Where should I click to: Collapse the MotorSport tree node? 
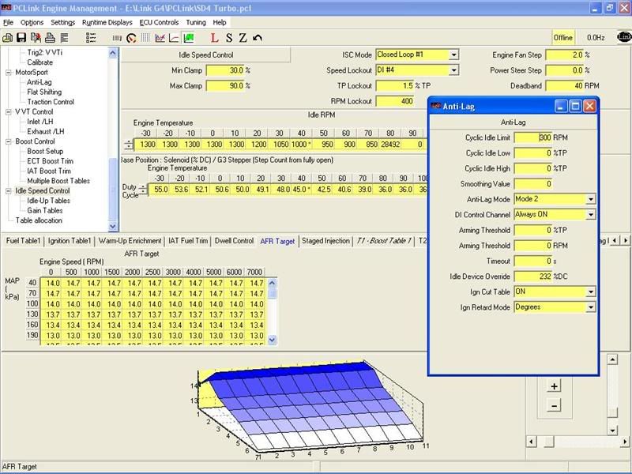9,72
